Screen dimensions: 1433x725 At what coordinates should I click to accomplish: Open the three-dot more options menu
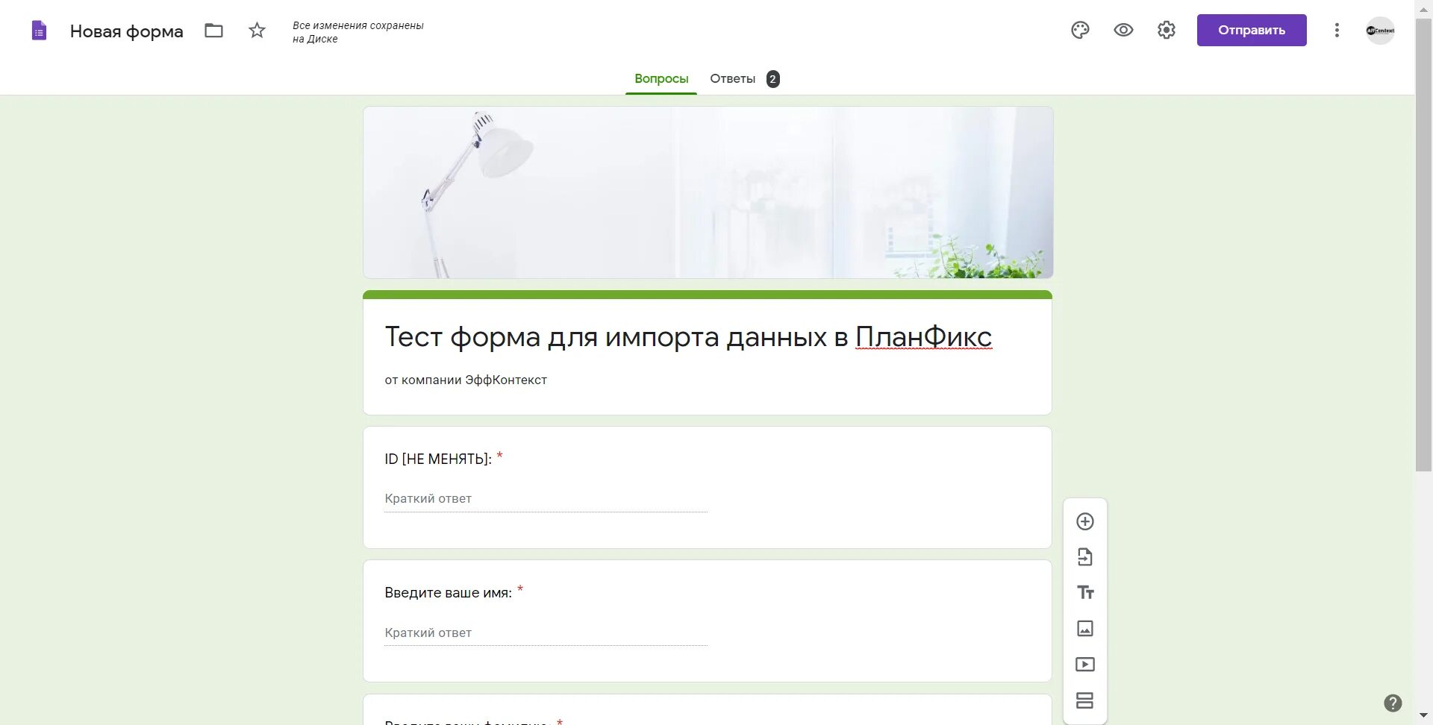[x=1337, y=30]
